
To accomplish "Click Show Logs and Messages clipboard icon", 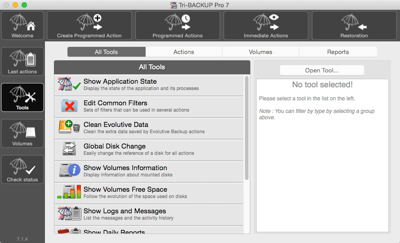I will coord(69,213).
